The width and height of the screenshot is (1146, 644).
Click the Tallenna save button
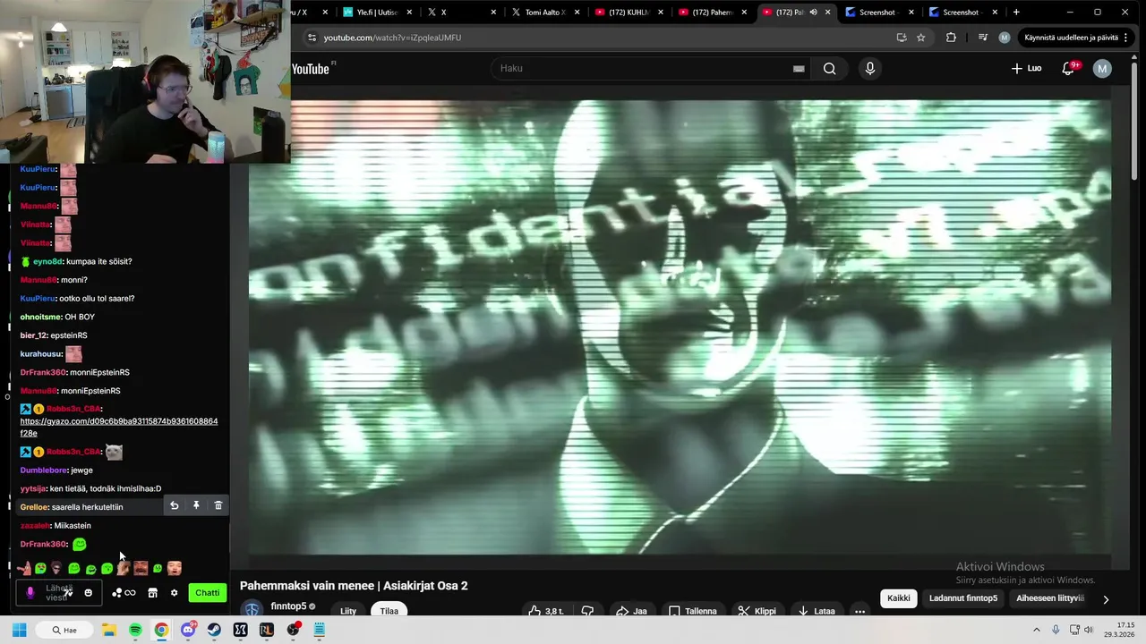coord(693,611)
